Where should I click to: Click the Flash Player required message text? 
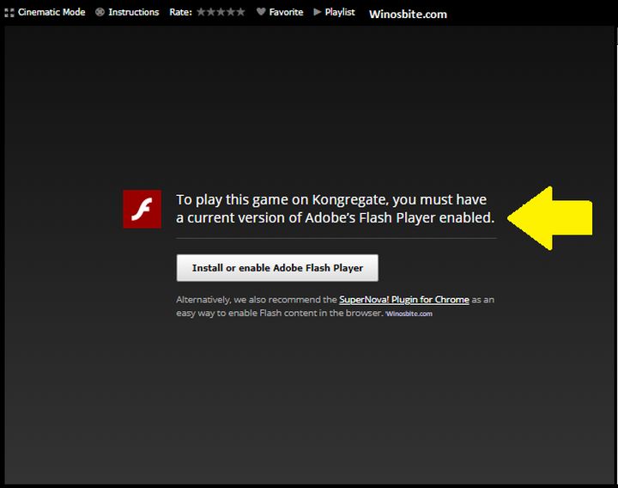click(x=335, y=209)
